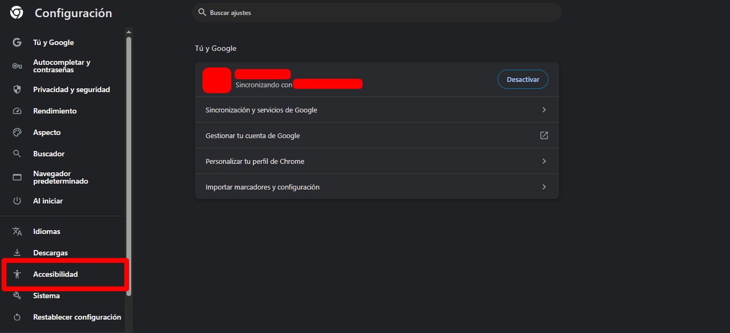Screen dimensions: 730x333
Task: Click the Google G icon in sidebar
Action: point(17,42)
